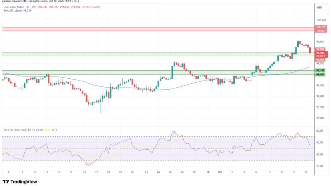Click the U.S. Dollar Index symbol title
This screenshot has height=186, width=331.
point(14,7)
